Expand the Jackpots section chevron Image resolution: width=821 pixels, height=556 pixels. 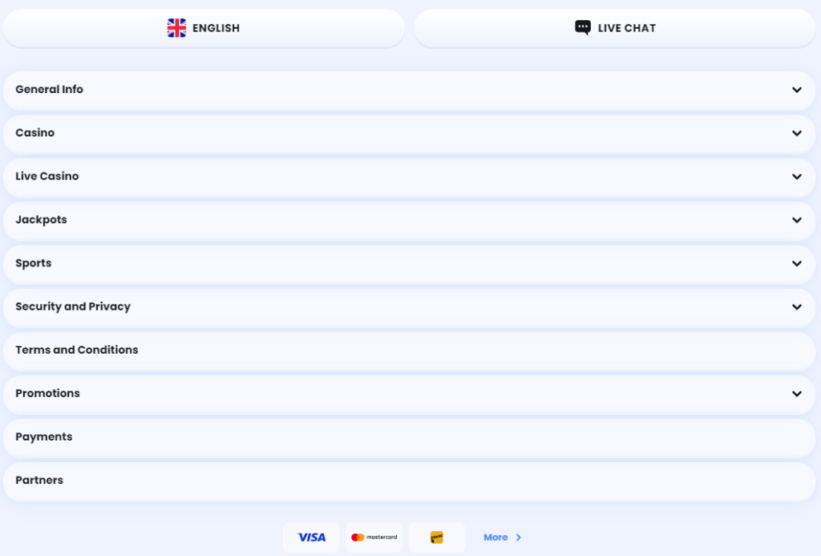(796, 220)
